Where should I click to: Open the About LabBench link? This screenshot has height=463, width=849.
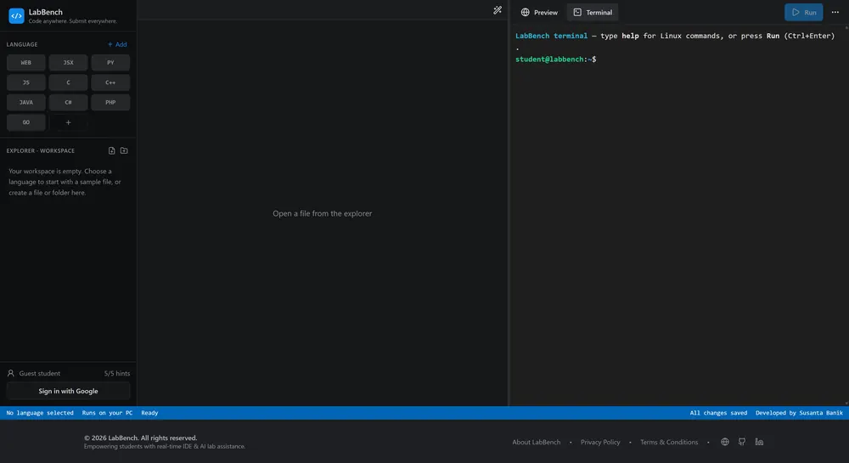[x=536, y=442]
